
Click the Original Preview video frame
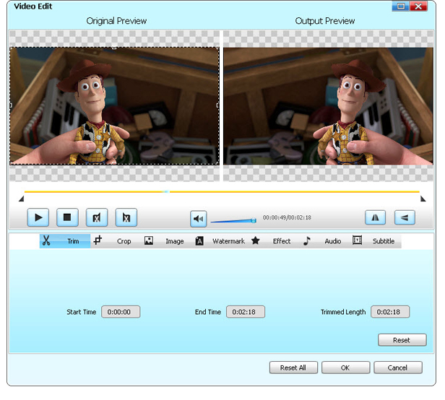(x=114, y=106)
